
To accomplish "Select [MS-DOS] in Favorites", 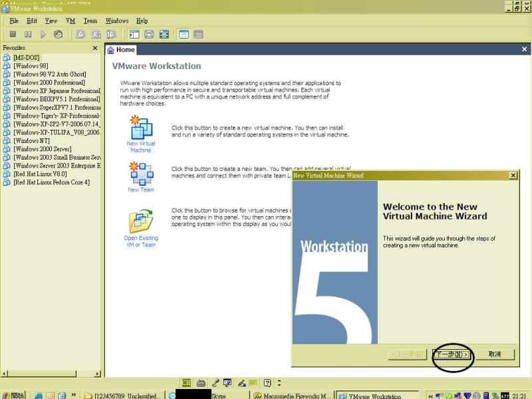I will pos(27,58).
